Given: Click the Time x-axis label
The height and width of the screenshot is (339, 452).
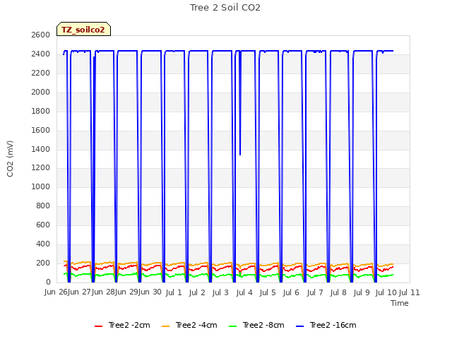Looking at the screenshot, I should (400, 303).
